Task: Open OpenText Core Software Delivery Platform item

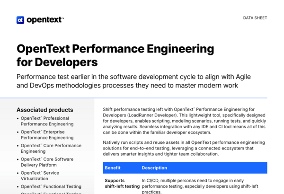Action: click(x=47, y=162)
